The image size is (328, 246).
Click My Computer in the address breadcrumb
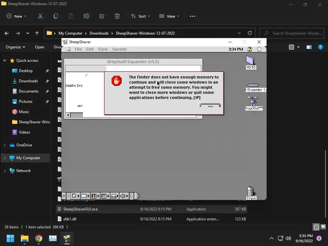(x=70, y=33)
